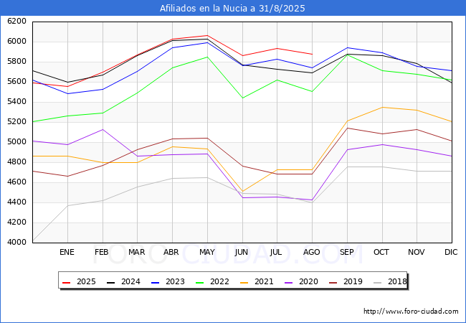Click the blue 2023 line point at SEP
The image size is (466, 323).
347,47
